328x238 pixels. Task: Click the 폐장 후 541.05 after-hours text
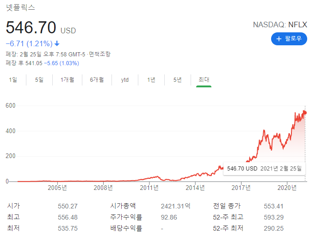click(24, 63)
